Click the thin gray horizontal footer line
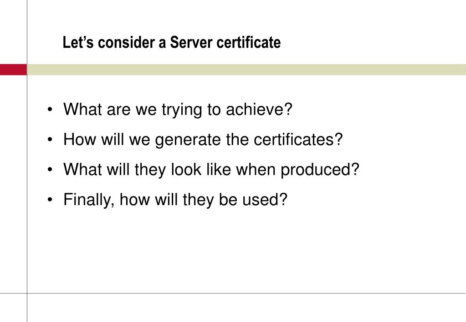 click(233, 293)
